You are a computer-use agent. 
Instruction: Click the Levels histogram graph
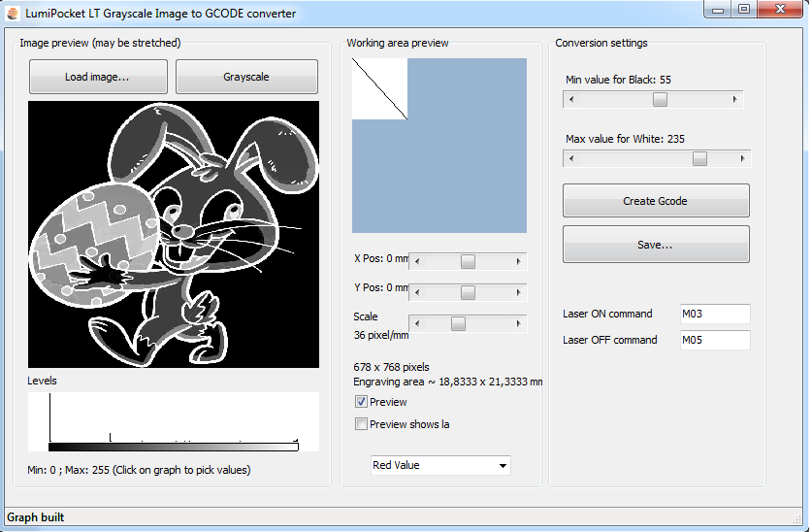tap(174, 421)
